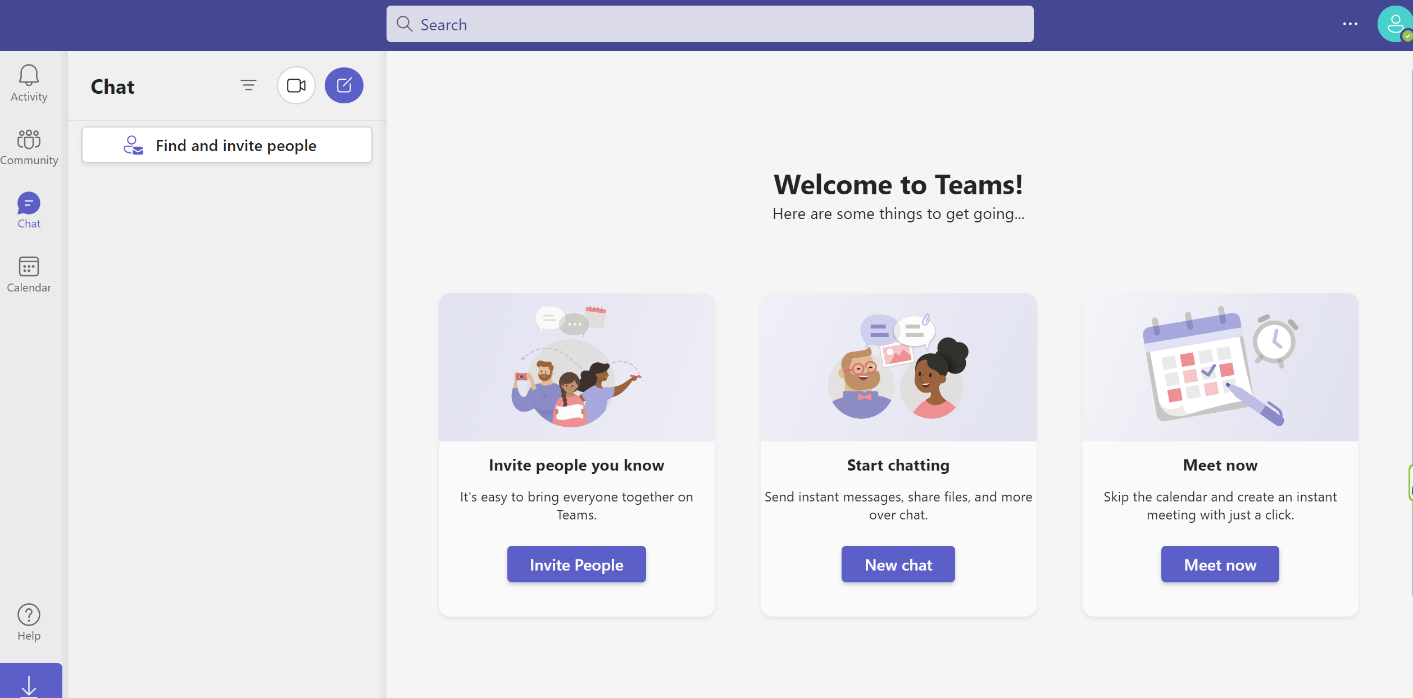Open the profile avatar menu
Image resolution: width=1413 pixels, height=698 pixels.
click(1395, 24)
